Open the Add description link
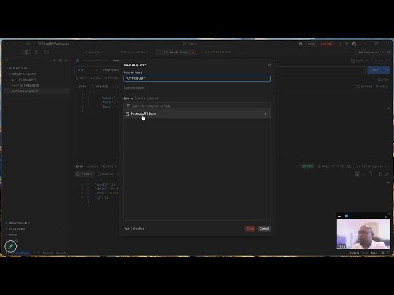Screen dimensions: 394x295 (134, 87)
